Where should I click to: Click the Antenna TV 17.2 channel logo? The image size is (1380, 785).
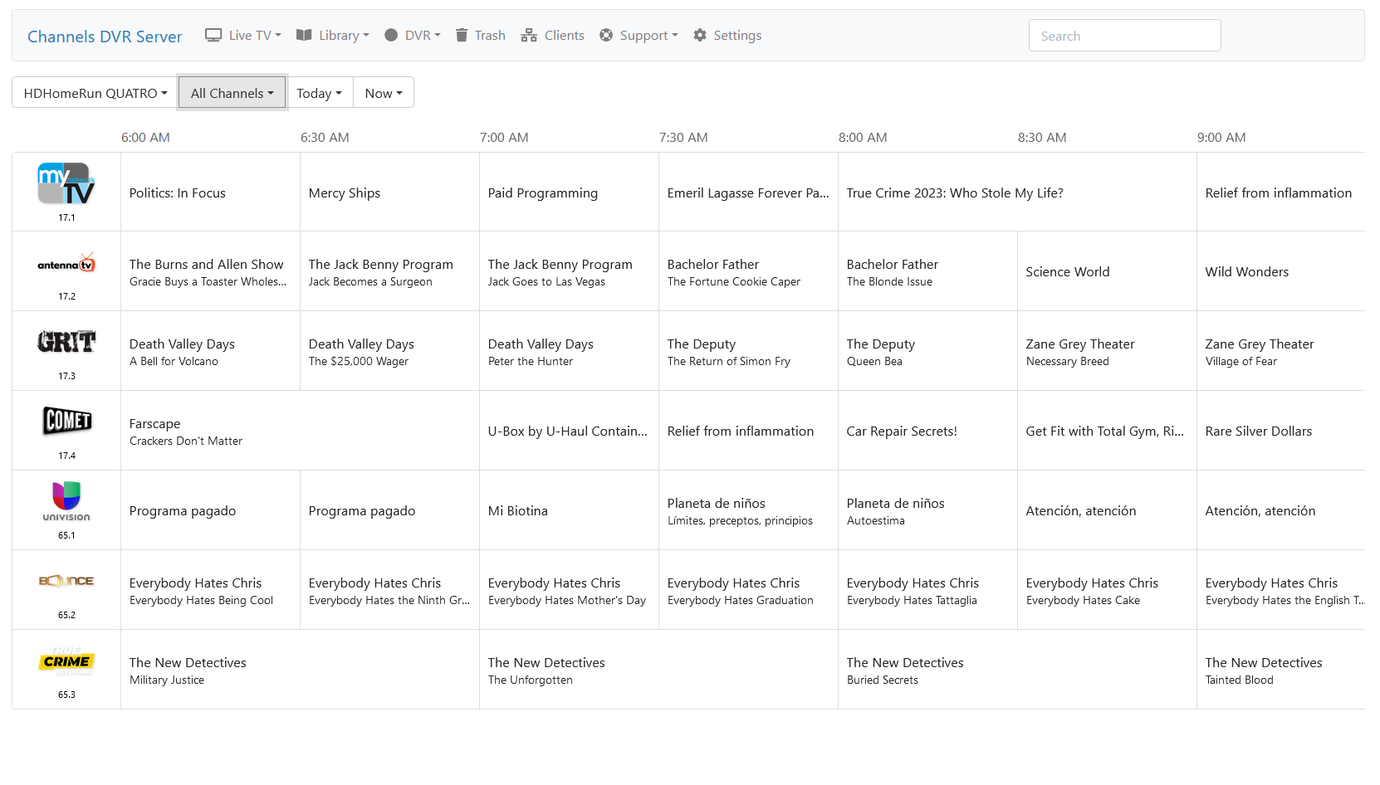[x=66, y=265]
